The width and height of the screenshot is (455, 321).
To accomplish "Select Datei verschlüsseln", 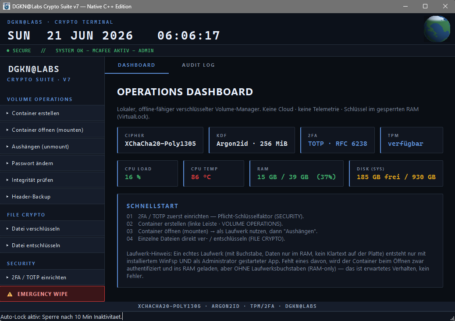I will (x=52, y=228).
